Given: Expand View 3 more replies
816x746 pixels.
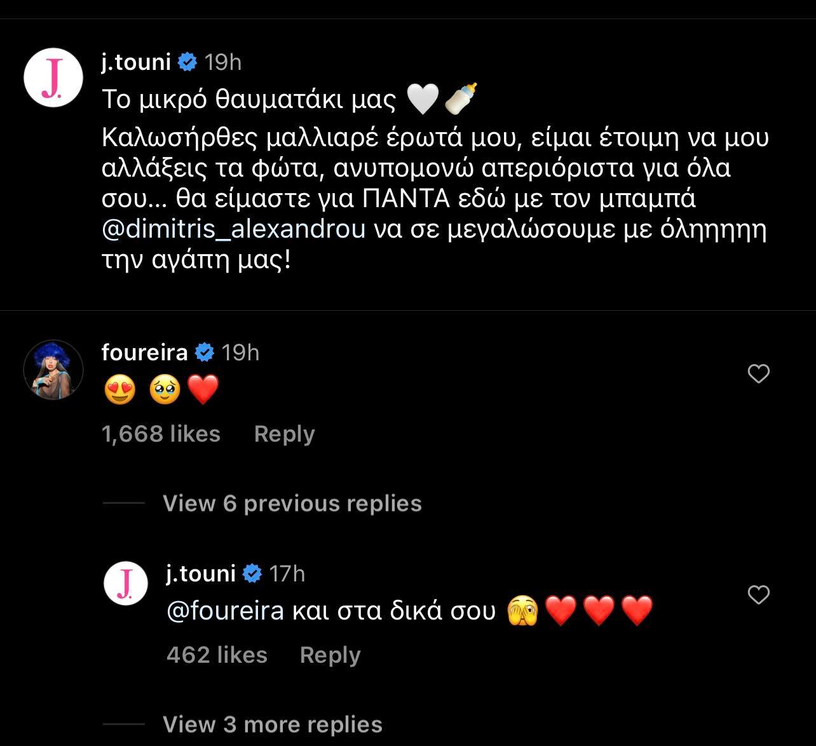Looking at the screenshot, I should click(x=272, y=724).
